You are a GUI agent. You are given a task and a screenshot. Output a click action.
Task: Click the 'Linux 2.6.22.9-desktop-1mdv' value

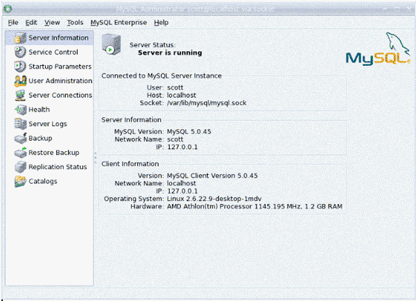[214, 199]
